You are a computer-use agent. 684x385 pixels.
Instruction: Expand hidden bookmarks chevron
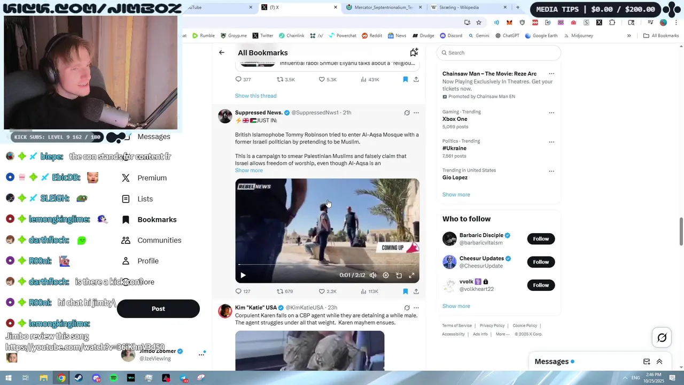(629, 36)
